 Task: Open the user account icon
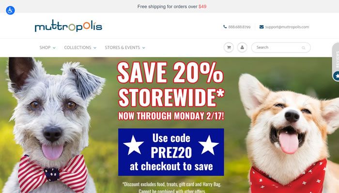[x=242, y=47]
